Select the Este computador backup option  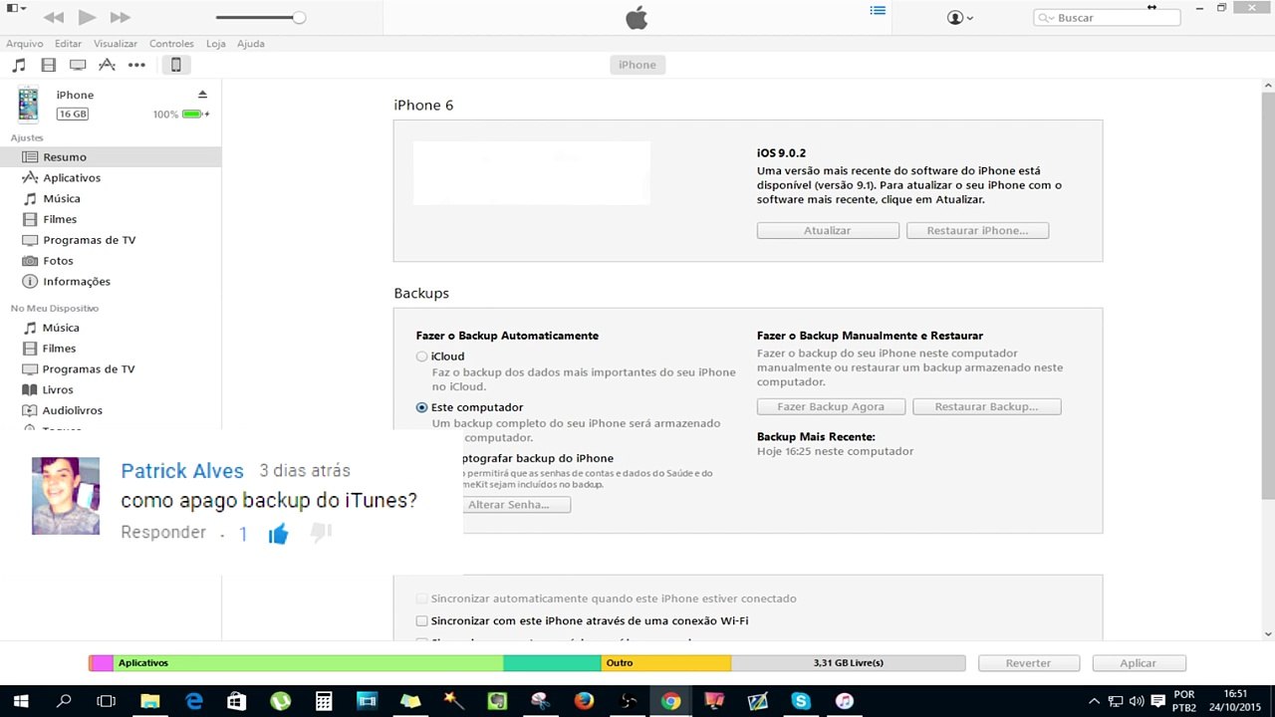click(x=422, y=407)
